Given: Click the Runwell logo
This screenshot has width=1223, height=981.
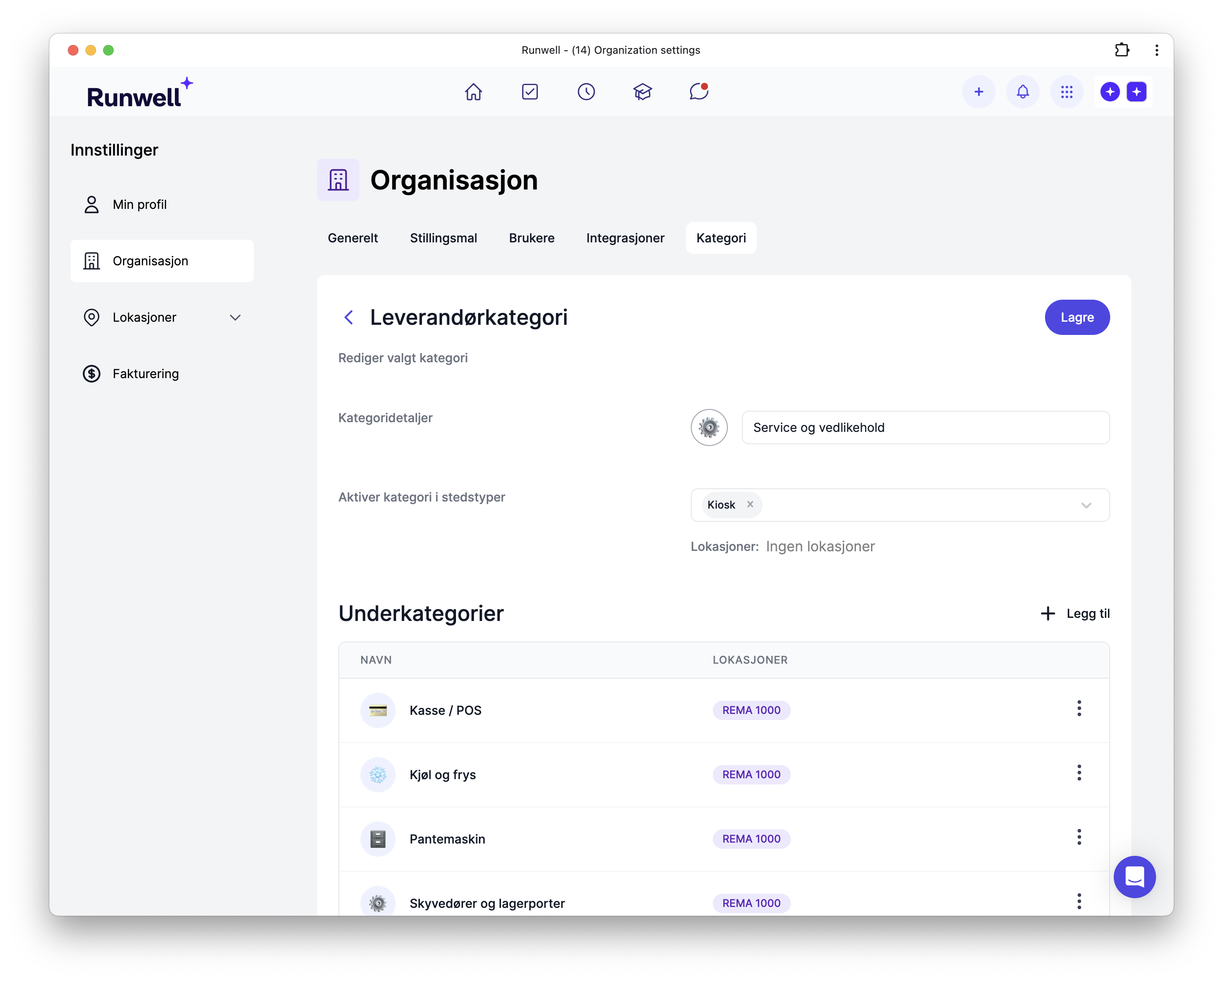Looking at the screenshot, I should click(140, 93).
